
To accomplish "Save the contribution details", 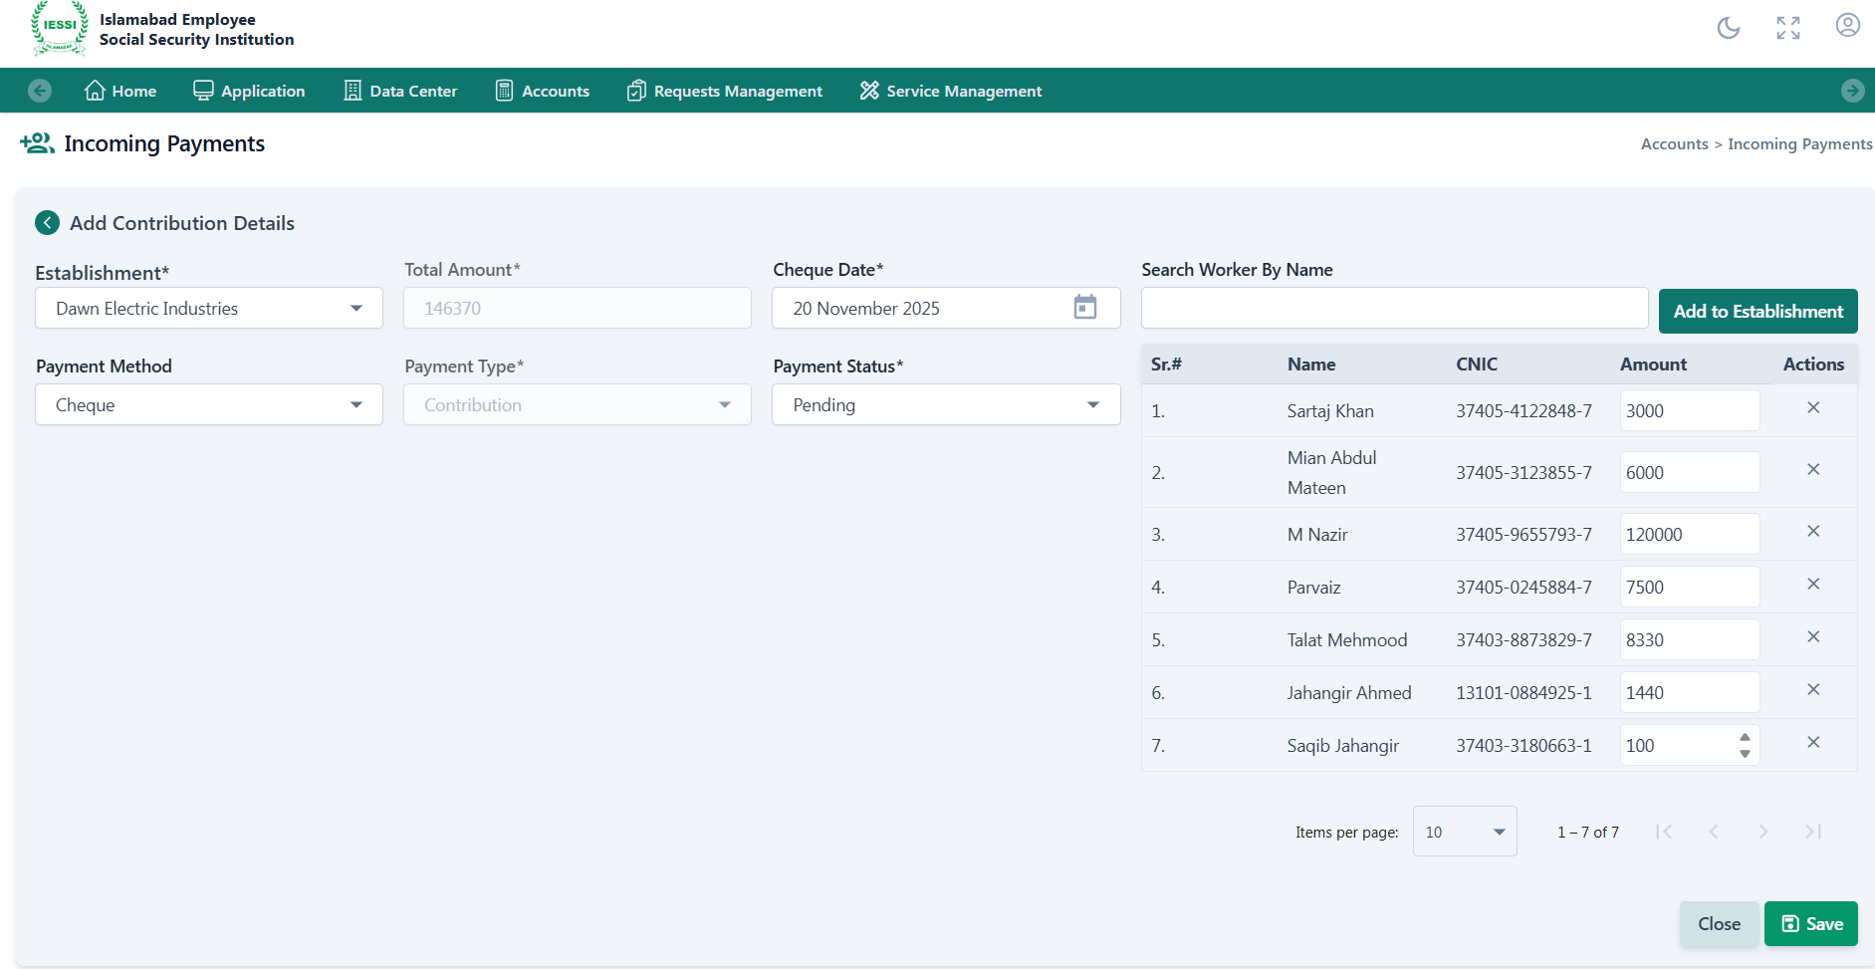I will click(x=1810, y=924).
